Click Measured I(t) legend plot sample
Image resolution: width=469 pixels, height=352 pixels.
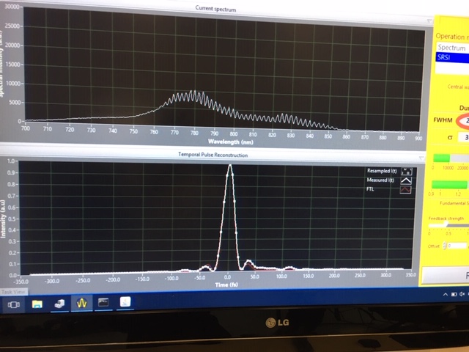point(406,180)
